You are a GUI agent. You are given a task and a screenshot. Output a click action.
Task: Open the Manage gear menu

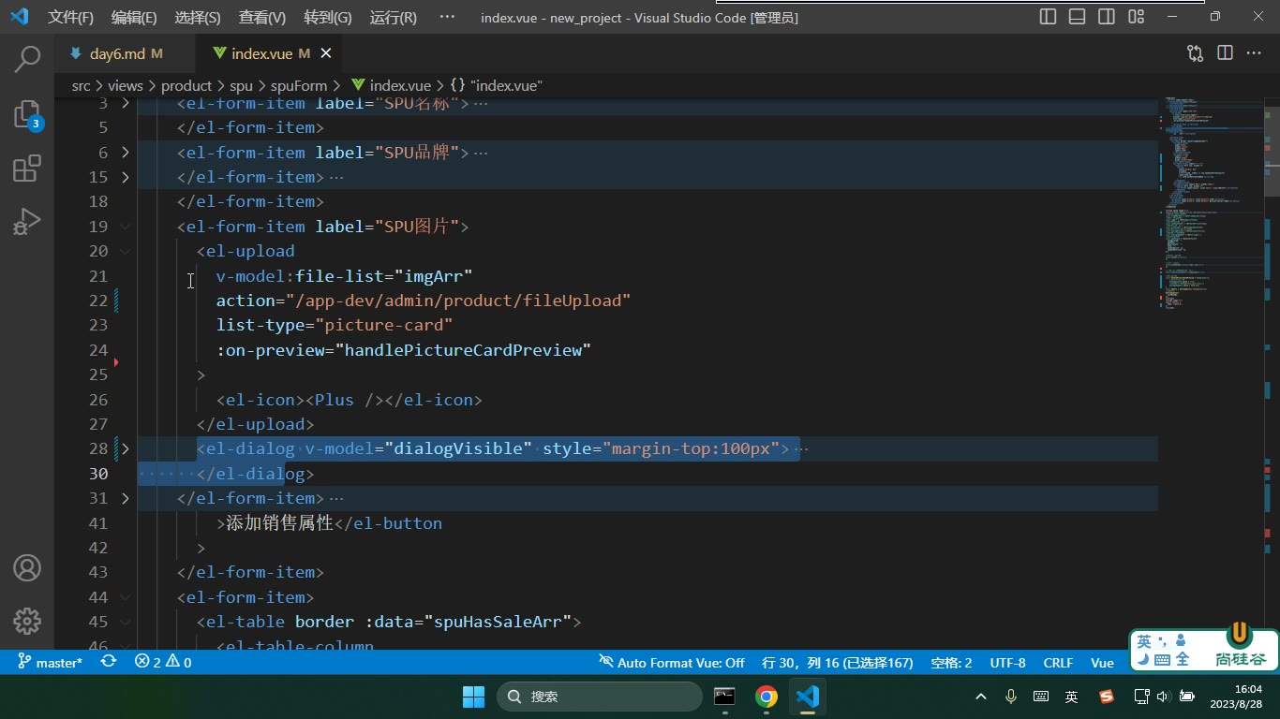pyautogui.click(x=27, y=621)
